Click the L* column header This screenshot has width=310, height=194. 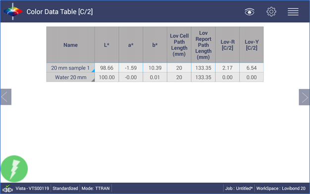(107, 45)
